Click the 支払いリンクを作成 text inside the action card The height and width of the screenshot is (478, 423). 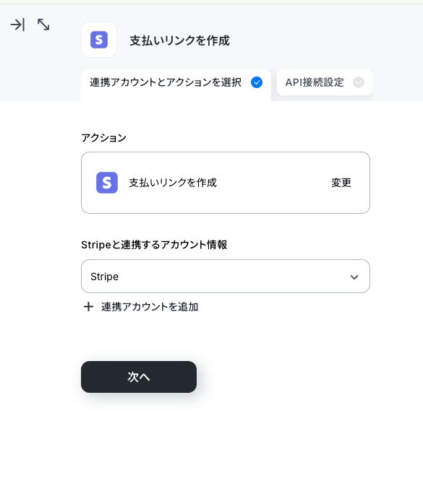tap(173, 183)
